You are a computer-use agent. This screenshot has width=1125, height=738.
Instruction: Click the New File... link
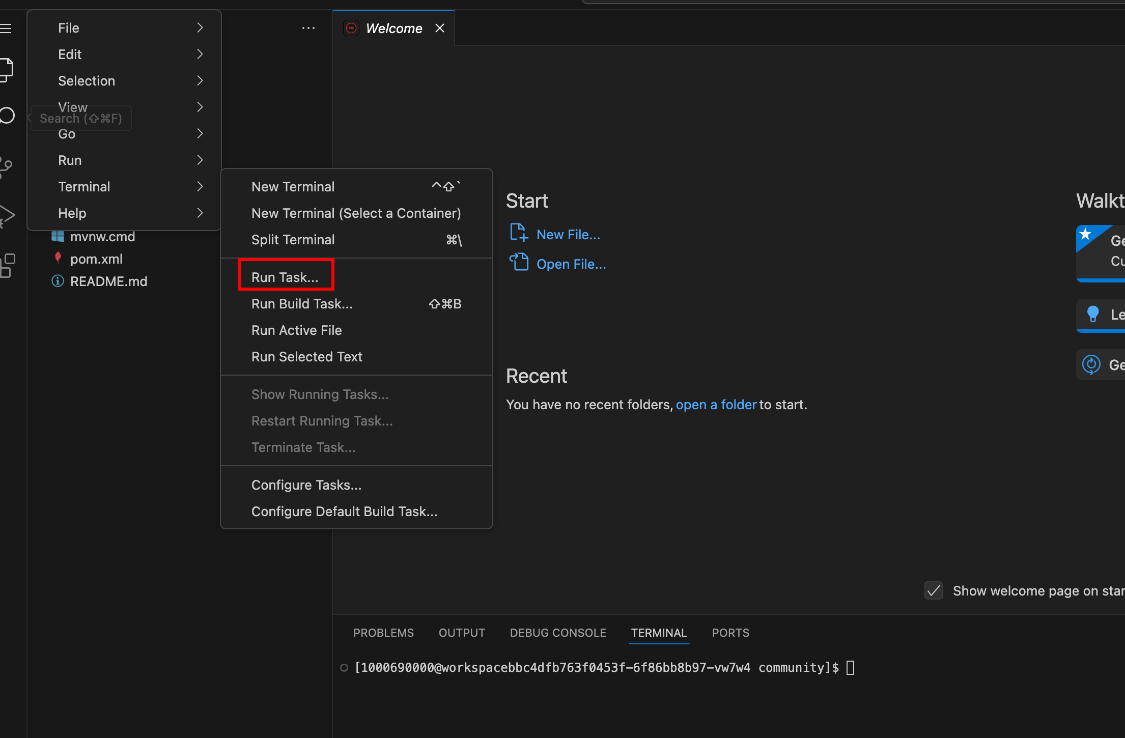[x=568, y=235]
